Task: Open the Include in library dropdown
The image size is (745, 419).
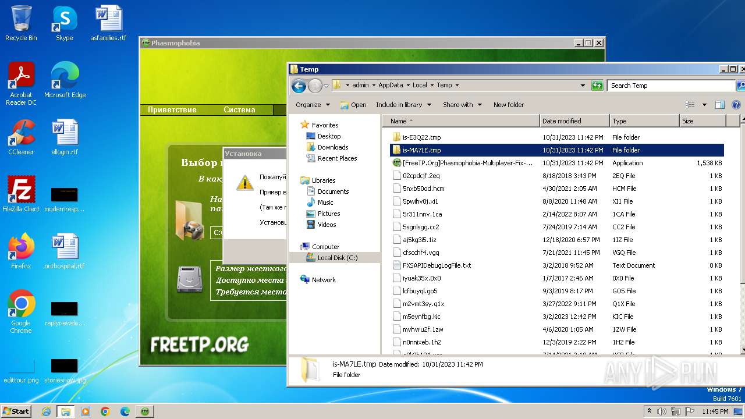Action: pos(403,105)
